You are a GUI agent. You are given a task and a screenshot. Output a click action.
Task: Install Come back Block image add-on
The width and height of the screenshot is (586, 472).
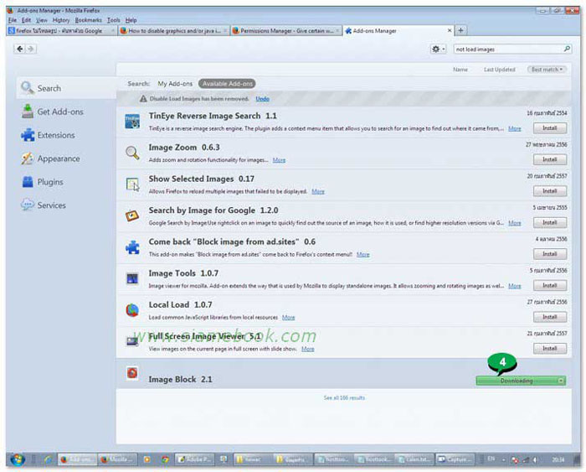coord(550,254)
